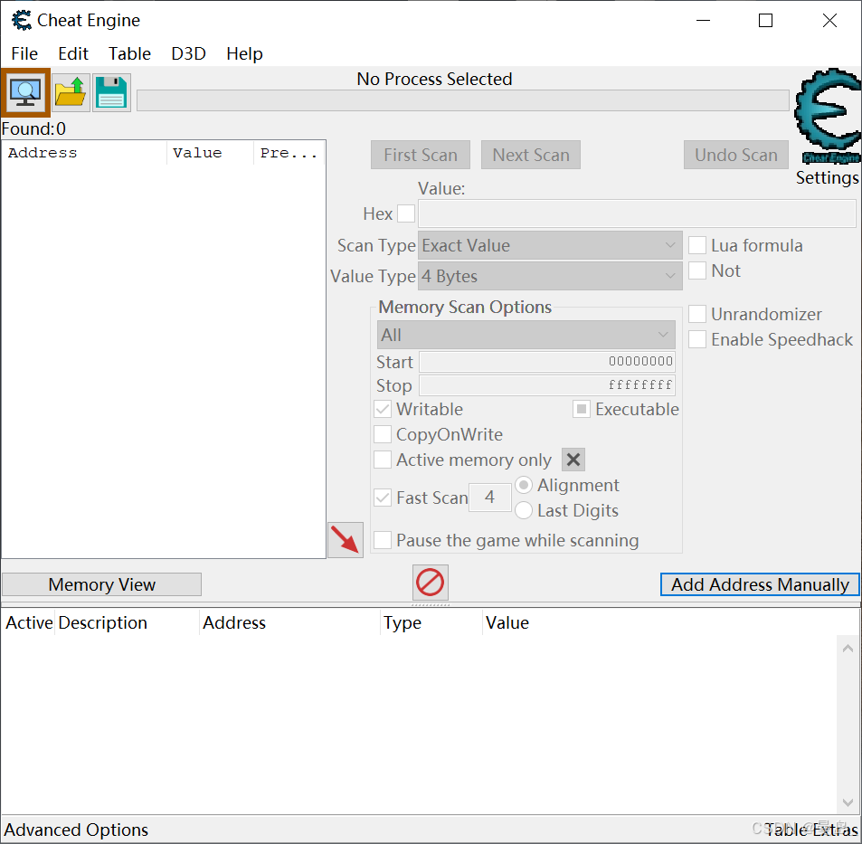The width and height of the screenshot is (862, 844).
Task: Click the red clear list prohibition icon
Action: pyautogui.click(x=431, y=583)
